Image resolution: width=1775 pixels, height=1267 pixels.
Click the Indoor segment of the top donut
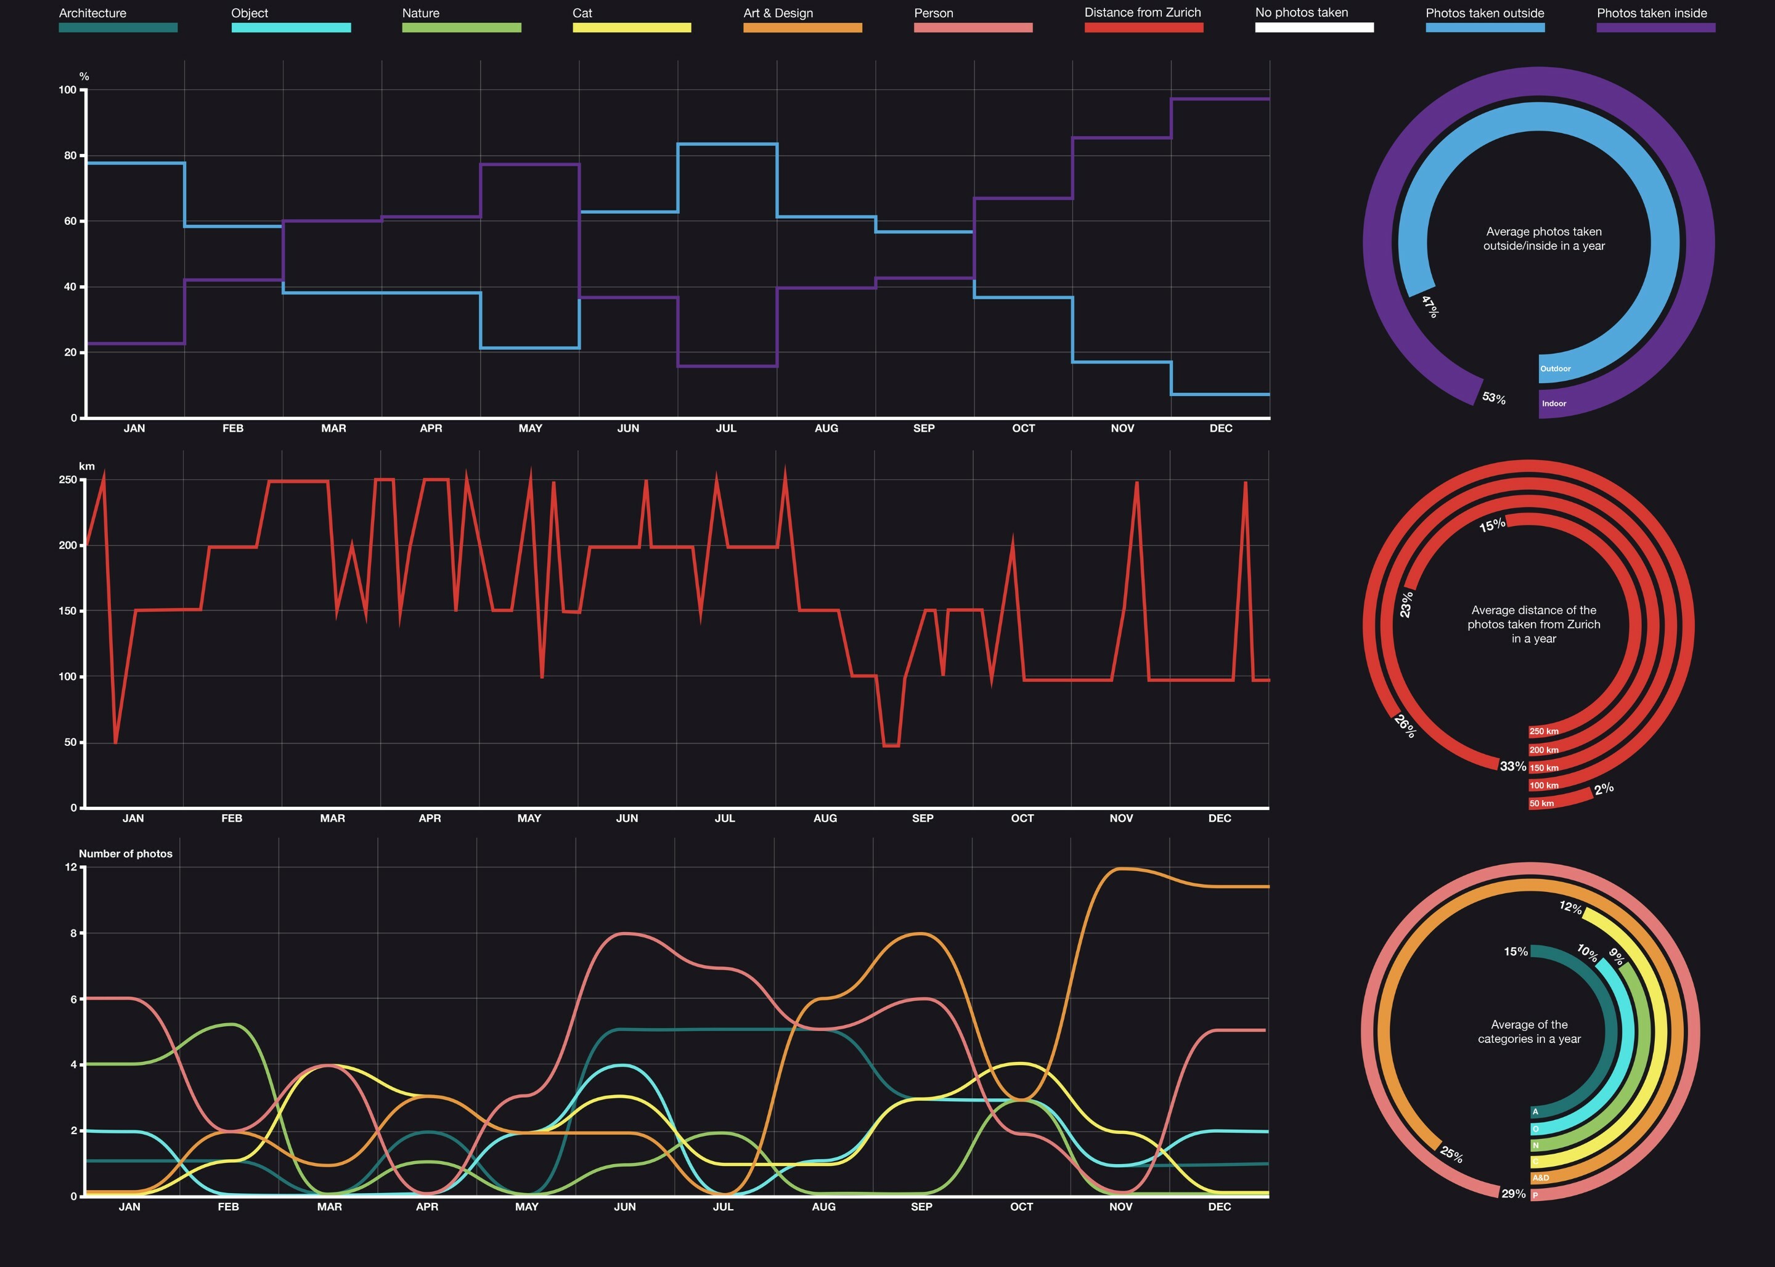(1553, 403)
